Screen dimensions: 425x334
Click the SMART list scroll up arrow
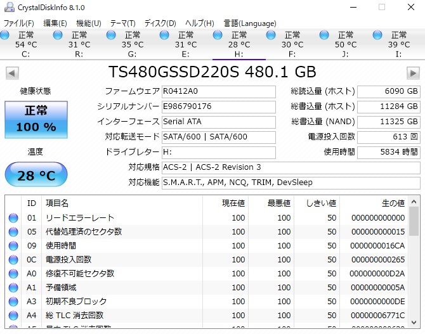[414, 202]
